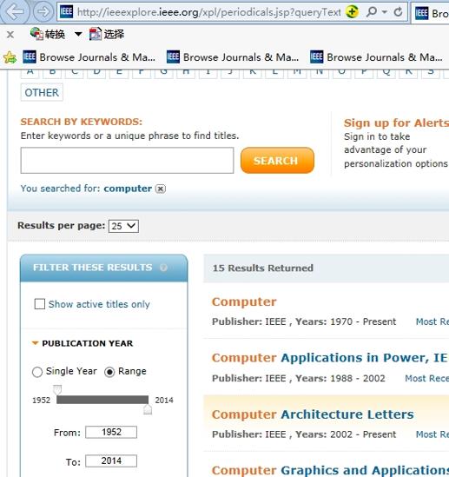Select the Range radio button
Screen dimensions: 449x477
tap(109, 372)
